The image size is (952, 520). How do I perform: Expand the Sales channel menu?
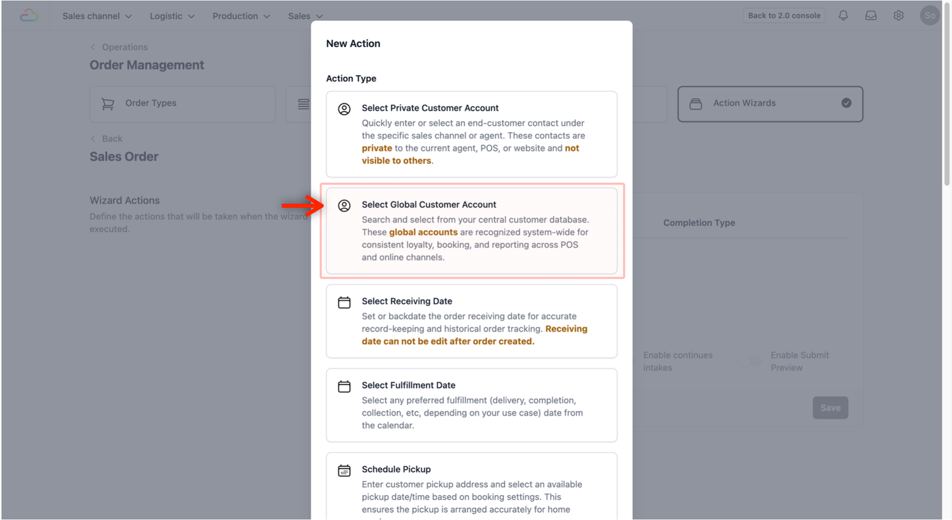point(97,16)
